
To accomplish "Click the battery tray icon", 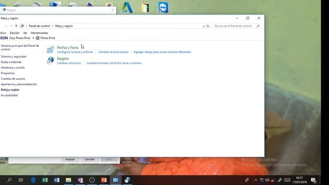I will pos(262,180).
